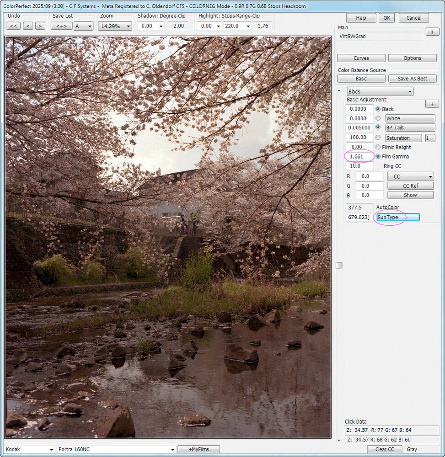The image size is (445, 457).
Task: Click the + icon in the Basic Adjustment section
Action: 432,104
